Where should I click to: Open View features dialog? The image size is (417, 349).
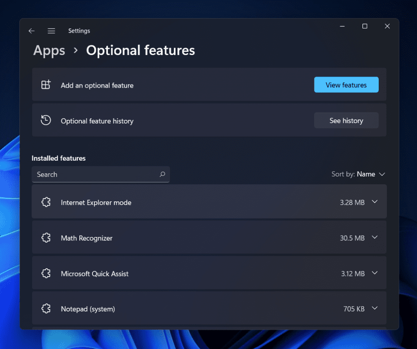346,85
